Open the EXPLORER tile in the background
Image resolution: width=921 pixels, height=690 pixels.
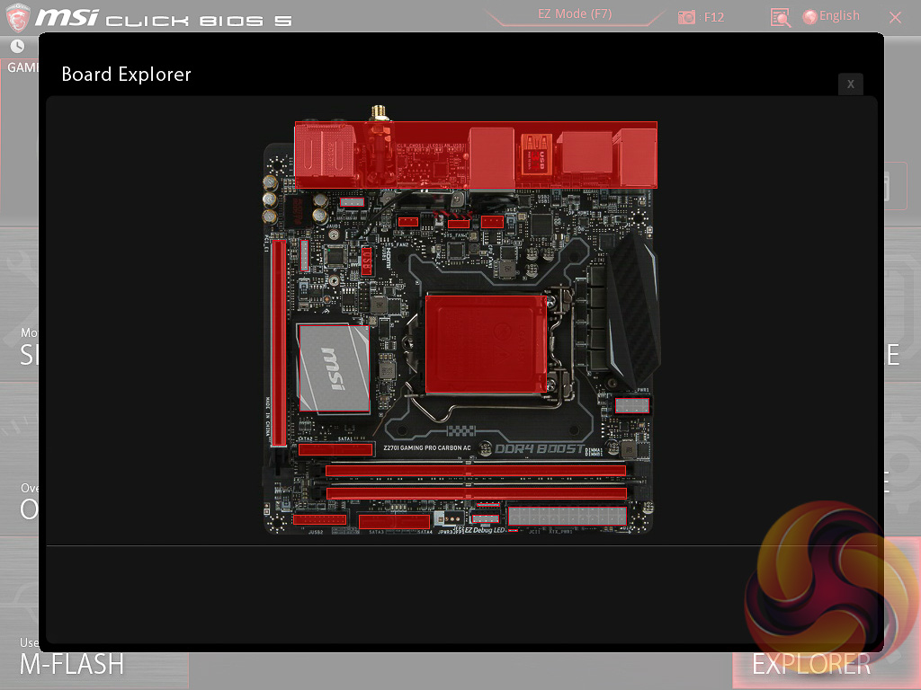pyautogui.click(x=811, y=664)
